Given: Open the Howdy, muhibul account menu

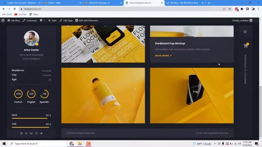Looking at the screenshot, I should tap(242, 20).
